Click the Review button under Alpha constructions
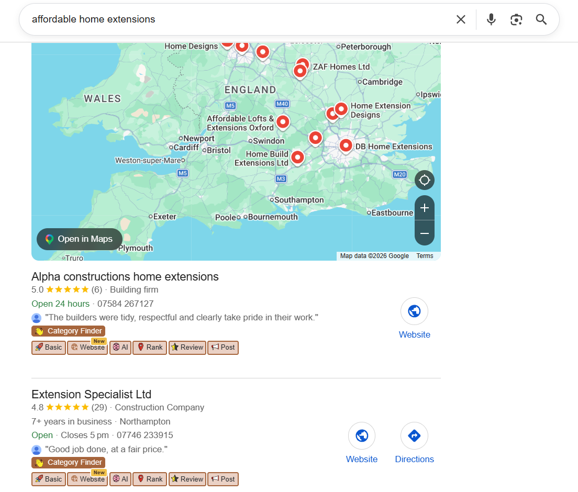The height and width of the screenshot is (492, 578). coord(187,348)
